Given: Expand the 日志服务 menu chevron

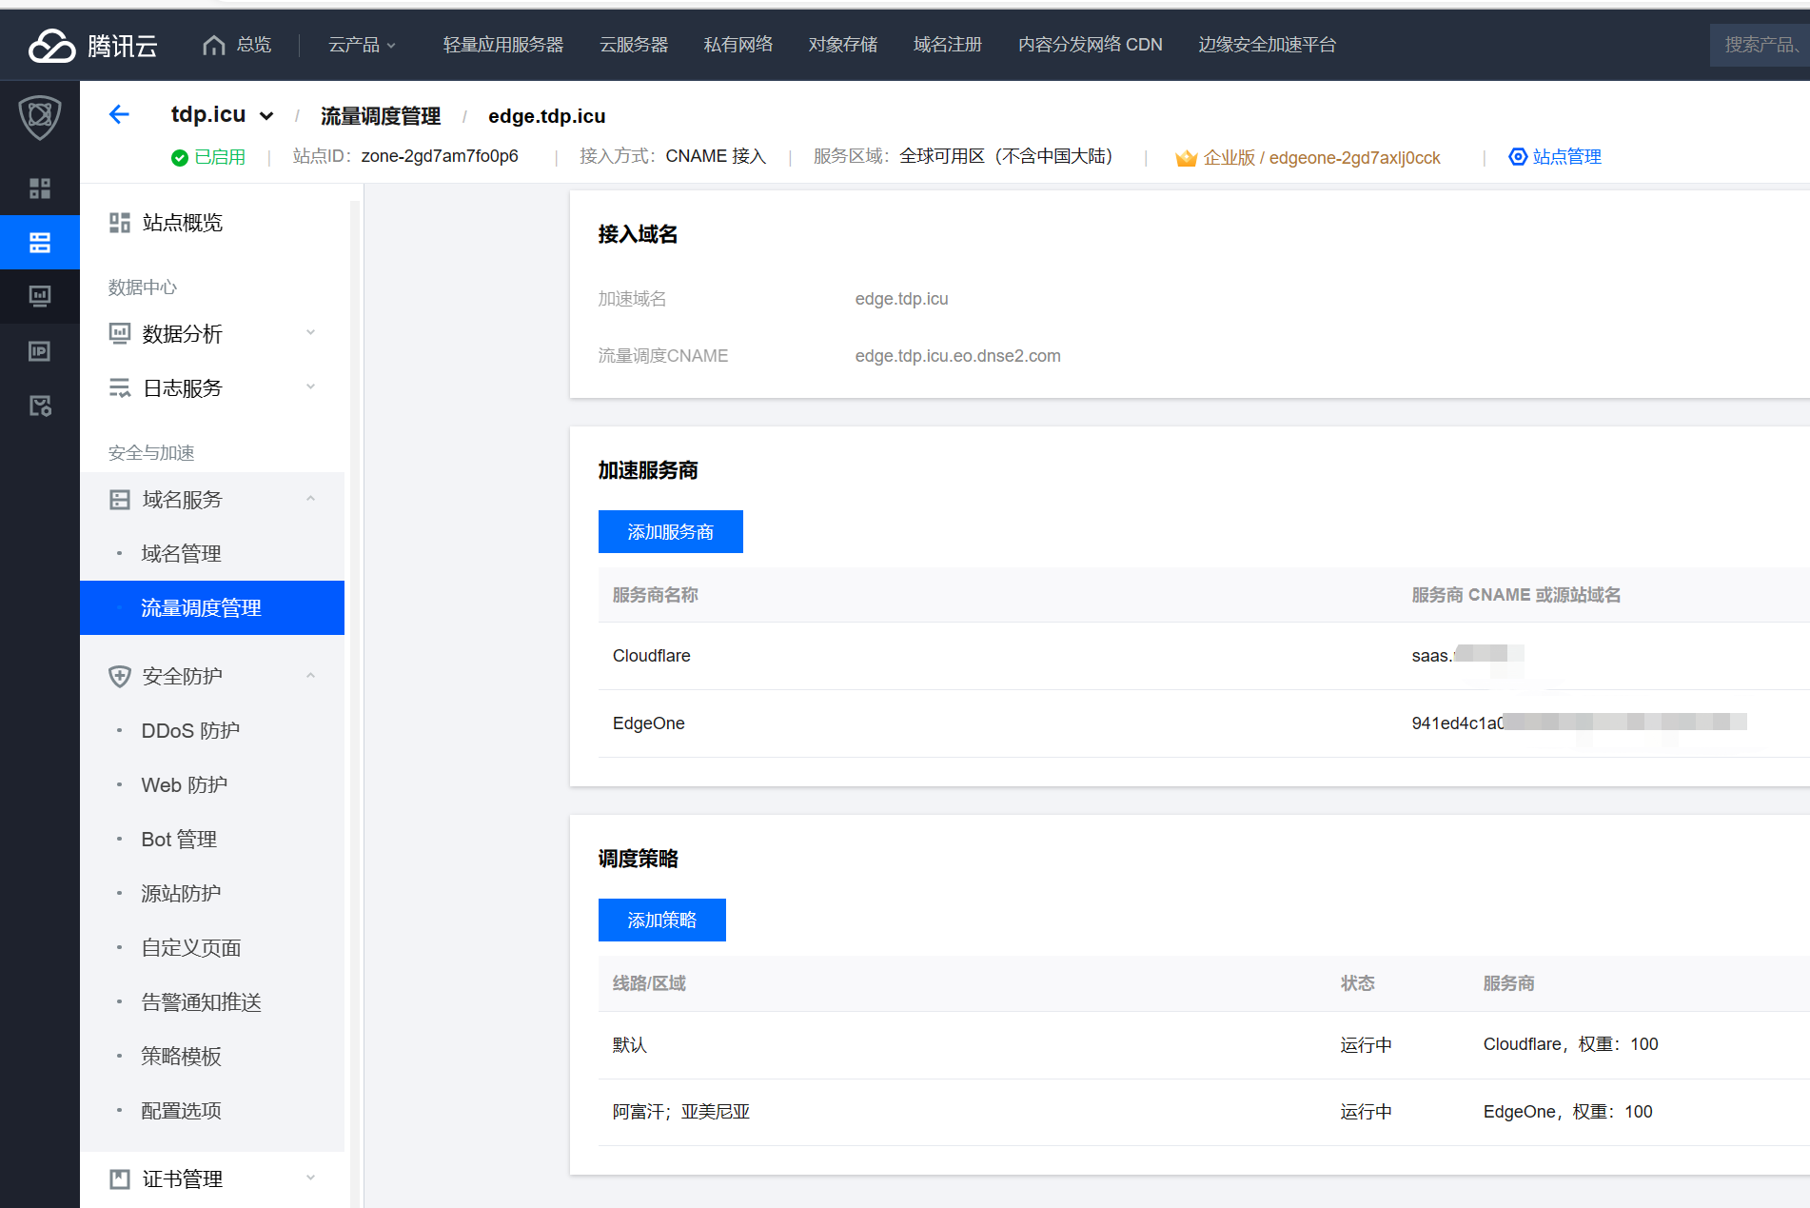Looking at the screenshot, I should (x=310, y=386).
